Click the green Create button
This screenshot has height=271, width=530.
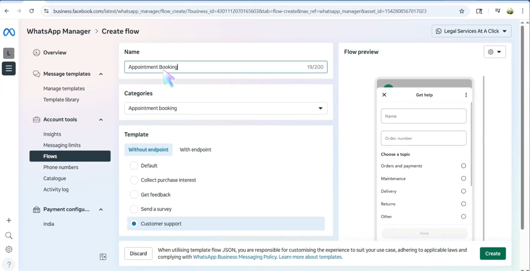(492, 254)
